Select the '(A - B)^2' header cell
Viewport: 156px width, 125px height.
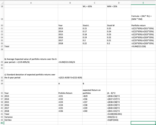click(119, 90)
